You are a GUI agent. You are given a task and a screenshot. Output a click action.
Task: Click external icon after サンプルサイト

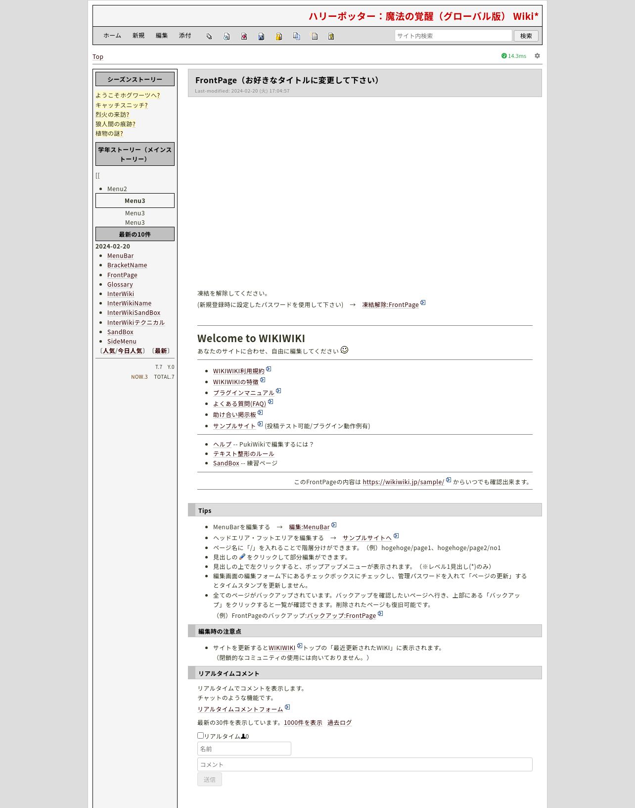click(260, 424)
